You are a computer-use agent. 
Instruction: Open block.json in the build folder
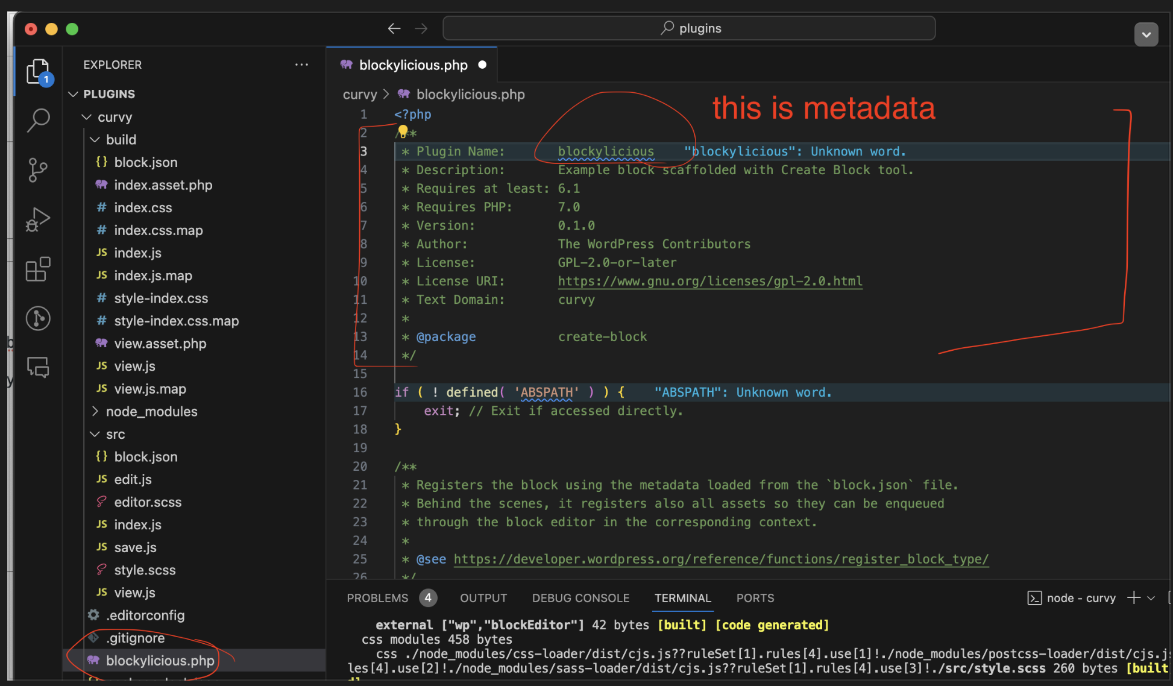(x=146, y=163)
